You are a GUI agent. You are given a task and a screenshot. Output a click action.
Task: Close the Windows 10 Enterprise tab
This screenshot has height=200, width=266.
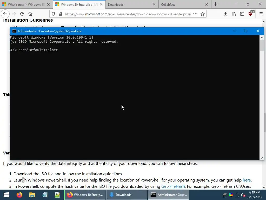click(x=101, y=4)
